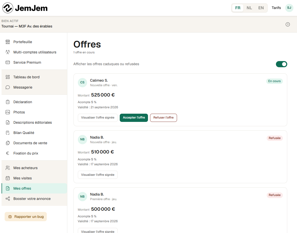This screenshot has height=233, width=297.
Task: Navigate to Tableau de bord
Action: pyautogui.click(x=34, y=77)
